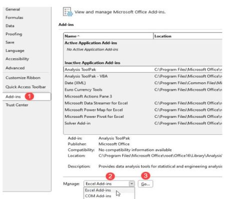This screenshot has height=199, width=238.
Task: Open Trust Center settings
Action: pos(17,105)
